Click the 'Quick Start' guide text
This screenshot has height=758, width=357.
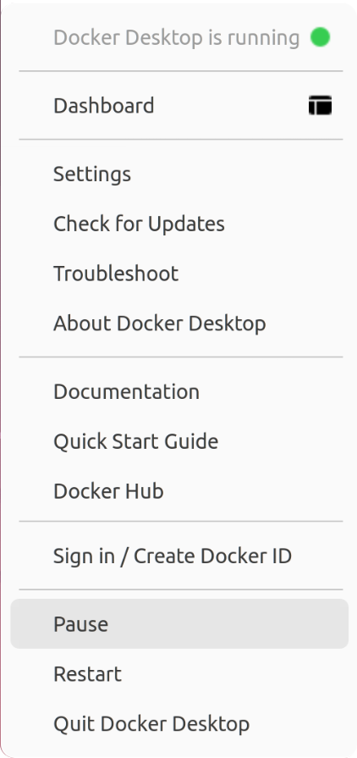(107, 442)
